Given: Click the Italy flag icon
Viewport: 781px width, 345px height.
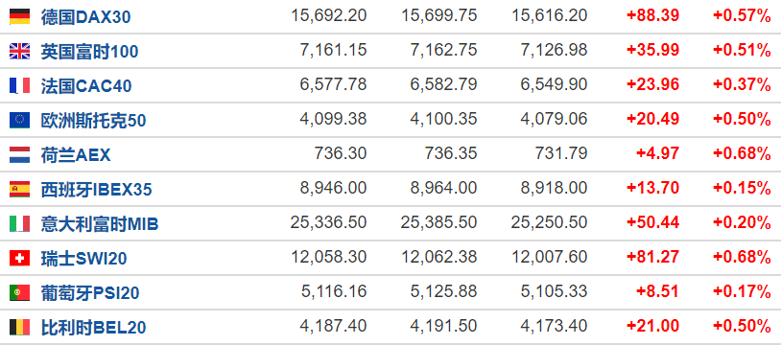Looking at the screenshot, I should pyautogui.click(x=19, y=223).
